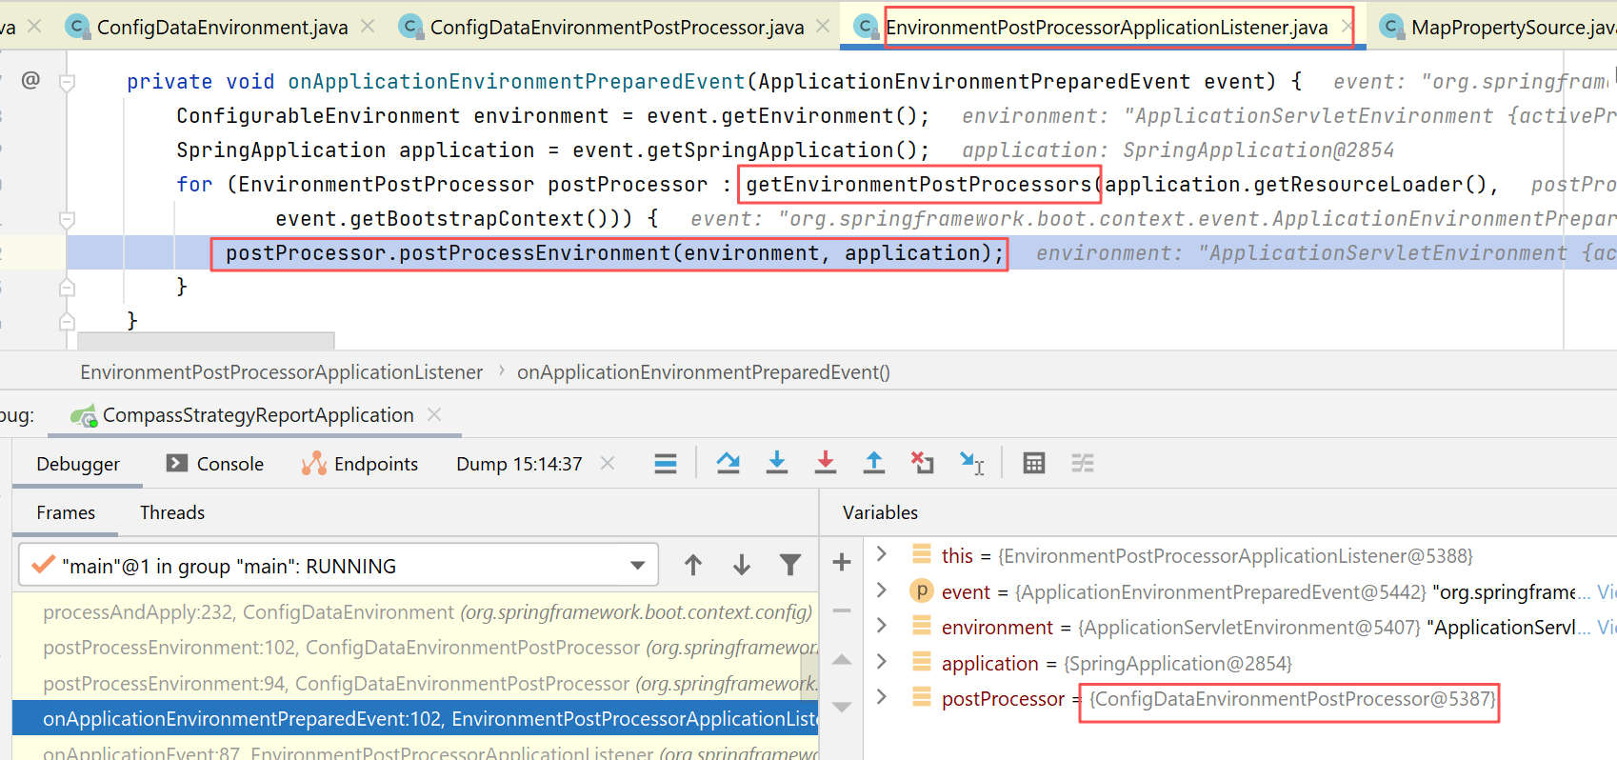Toggle fold marker at for-loop closing brace
The height and width of the screenshot is (760, 1617).
(x=67, y=287)
